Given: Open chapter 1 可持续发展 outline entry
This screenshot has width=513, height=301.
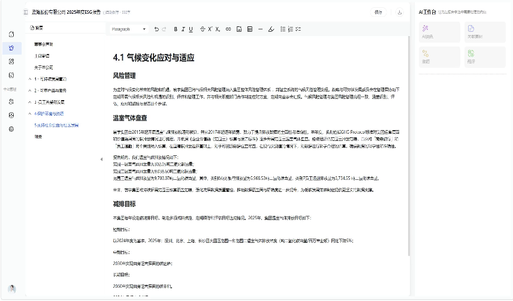Looking at the screenshot, I should [x=50, y=79].
